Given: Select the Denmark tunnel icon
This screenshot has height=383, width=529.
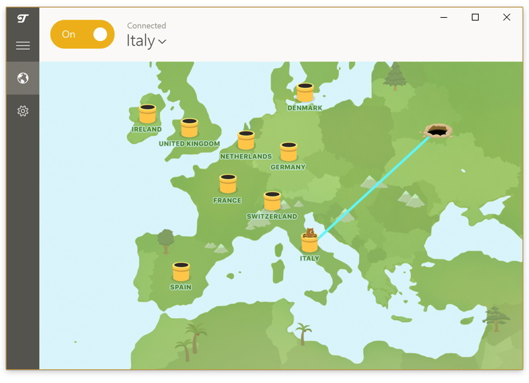Looking at the screenshot, I should tap(305, 93).
